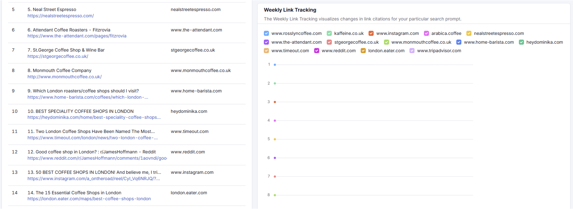Open the heydominika speciality coffee link
The image size is (573, 209).
[x=94, y=117]
